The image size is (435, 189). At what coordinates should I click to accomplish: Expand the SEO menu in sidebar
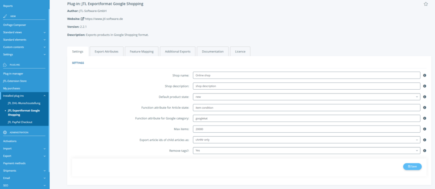(x=24, y=185)
